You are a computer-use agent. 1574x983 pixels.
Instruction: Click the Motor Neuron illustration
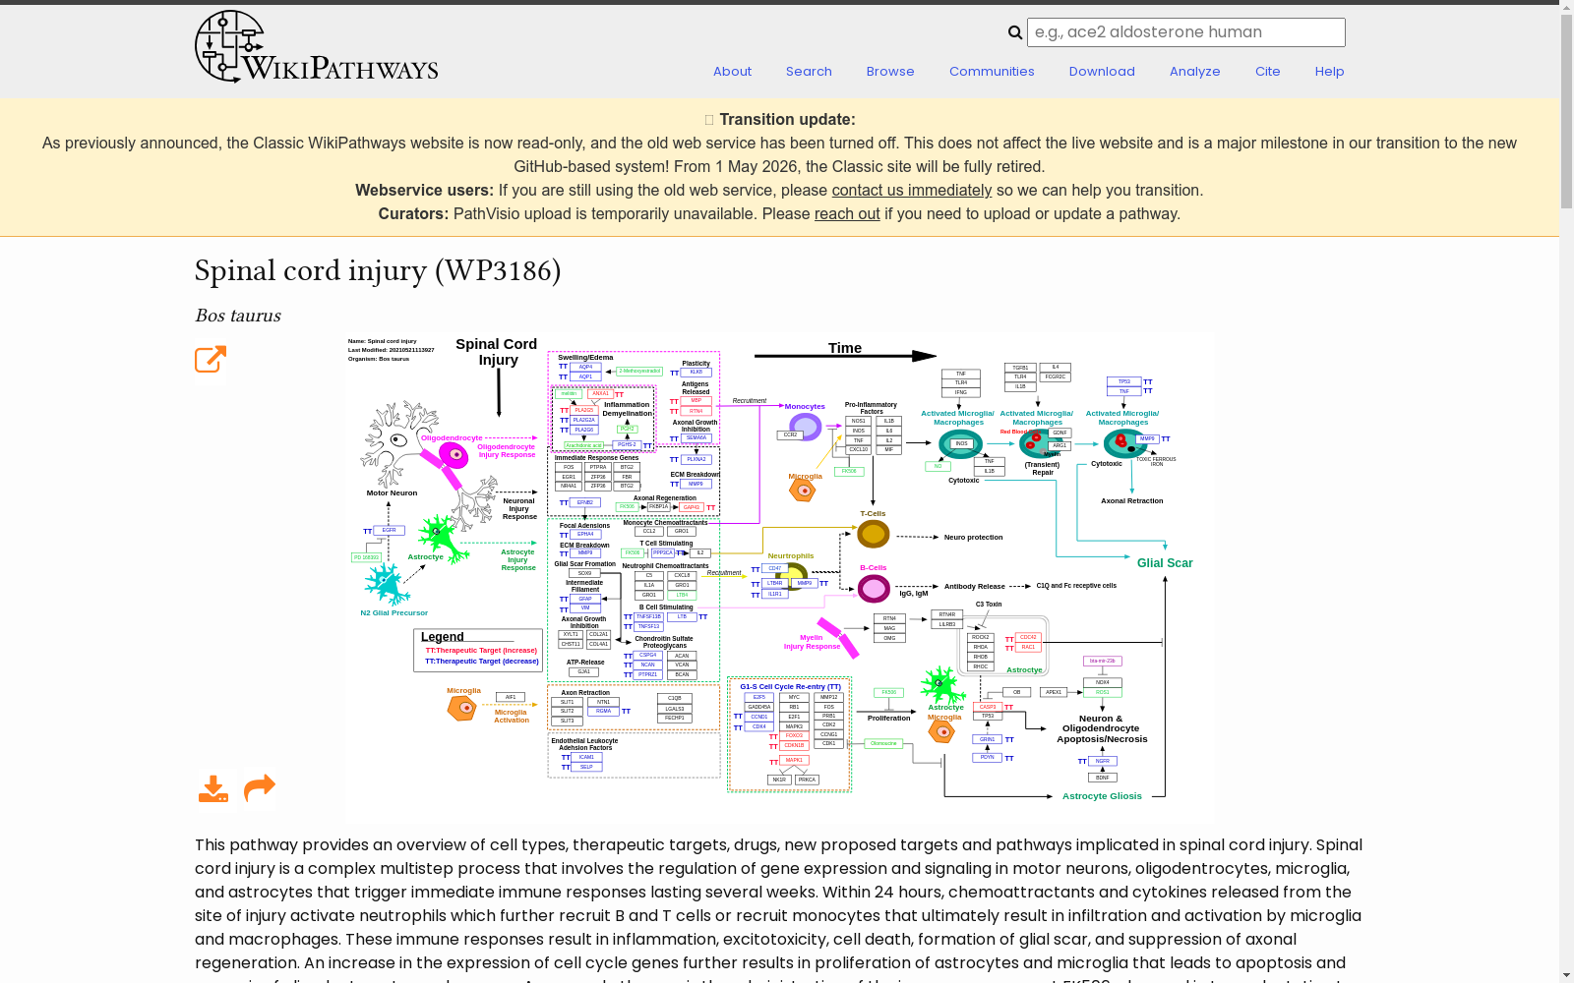point(400,442)
